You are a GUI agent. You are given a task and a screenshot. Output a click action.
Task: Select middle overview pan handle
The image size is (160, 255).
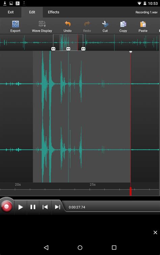click(68, 49)
